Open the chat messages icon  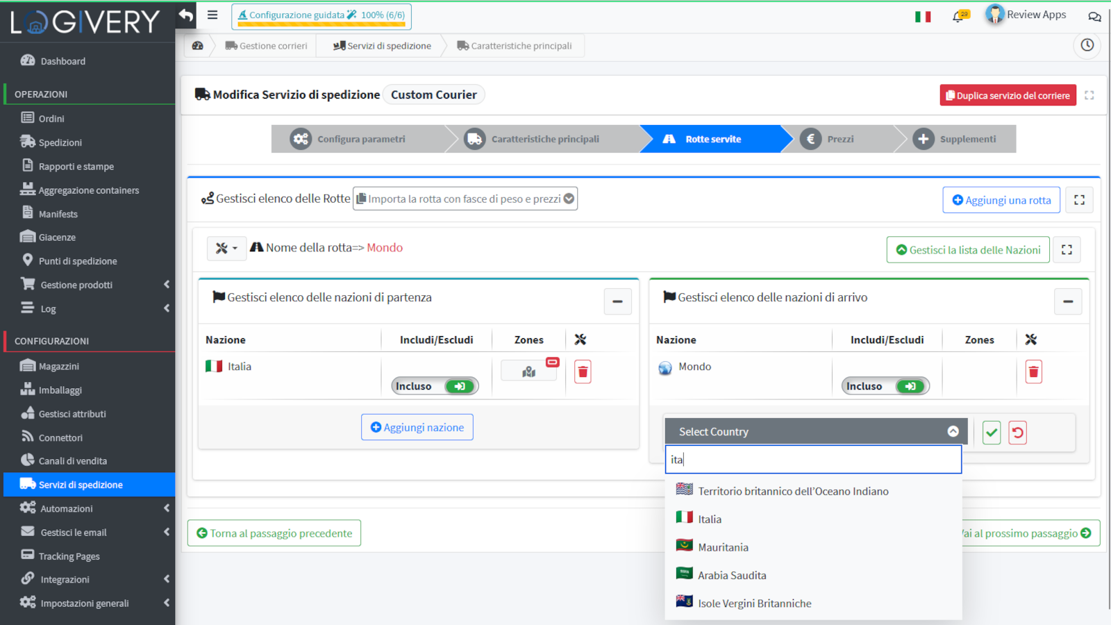(1094, 17)
